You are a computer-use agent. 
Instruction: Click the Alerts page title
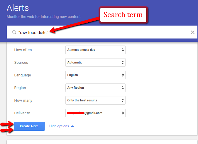18,8
